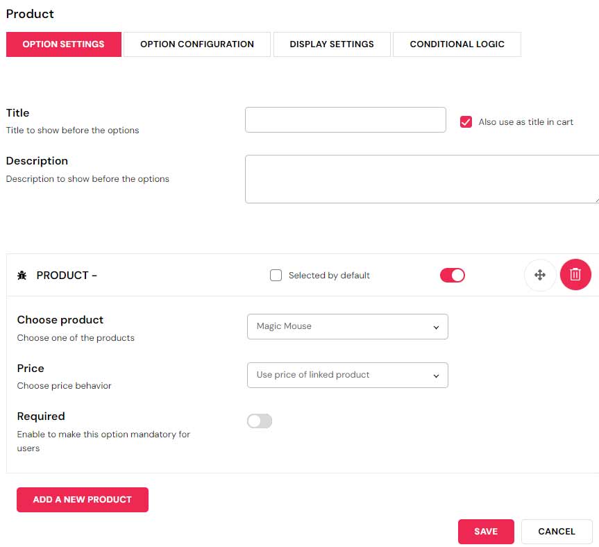This screenshot has width=599, height=547.
Task: Expand the Use price of linked product dropdown
Action: click(347, 375)
